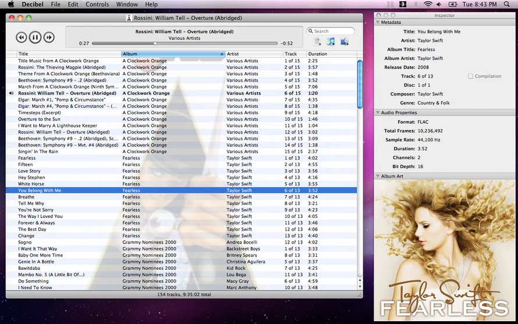Pause playback with the pause button

(x=35, y=37)
